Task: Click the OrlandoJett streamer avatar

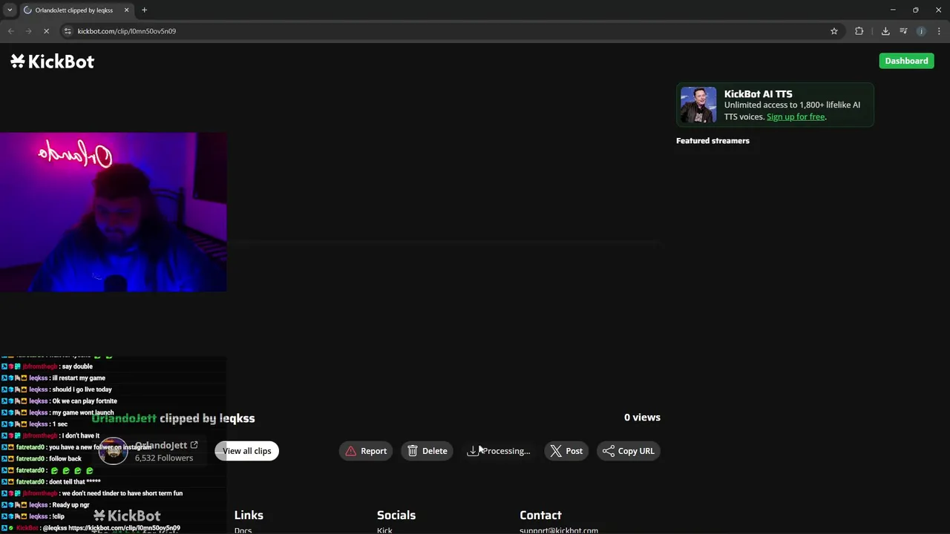Action: (x=114, y=452)
